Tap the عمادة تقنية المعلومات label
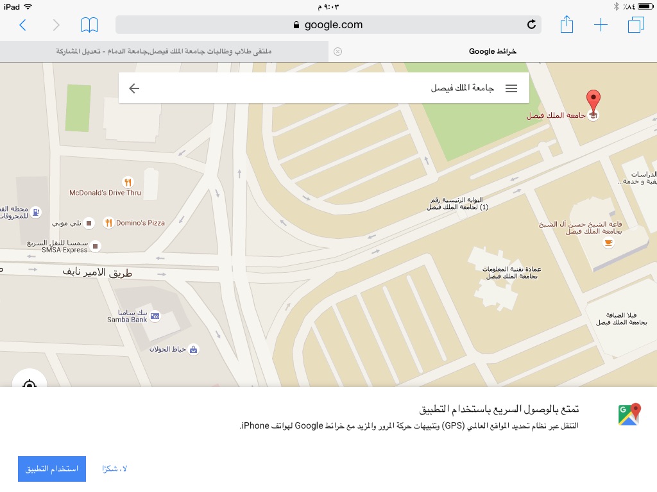 point(511,272)
